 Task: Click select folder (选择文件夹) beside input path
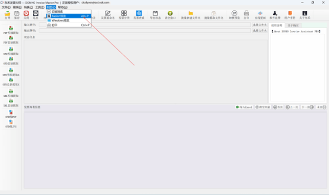click(x=260, y=25)
